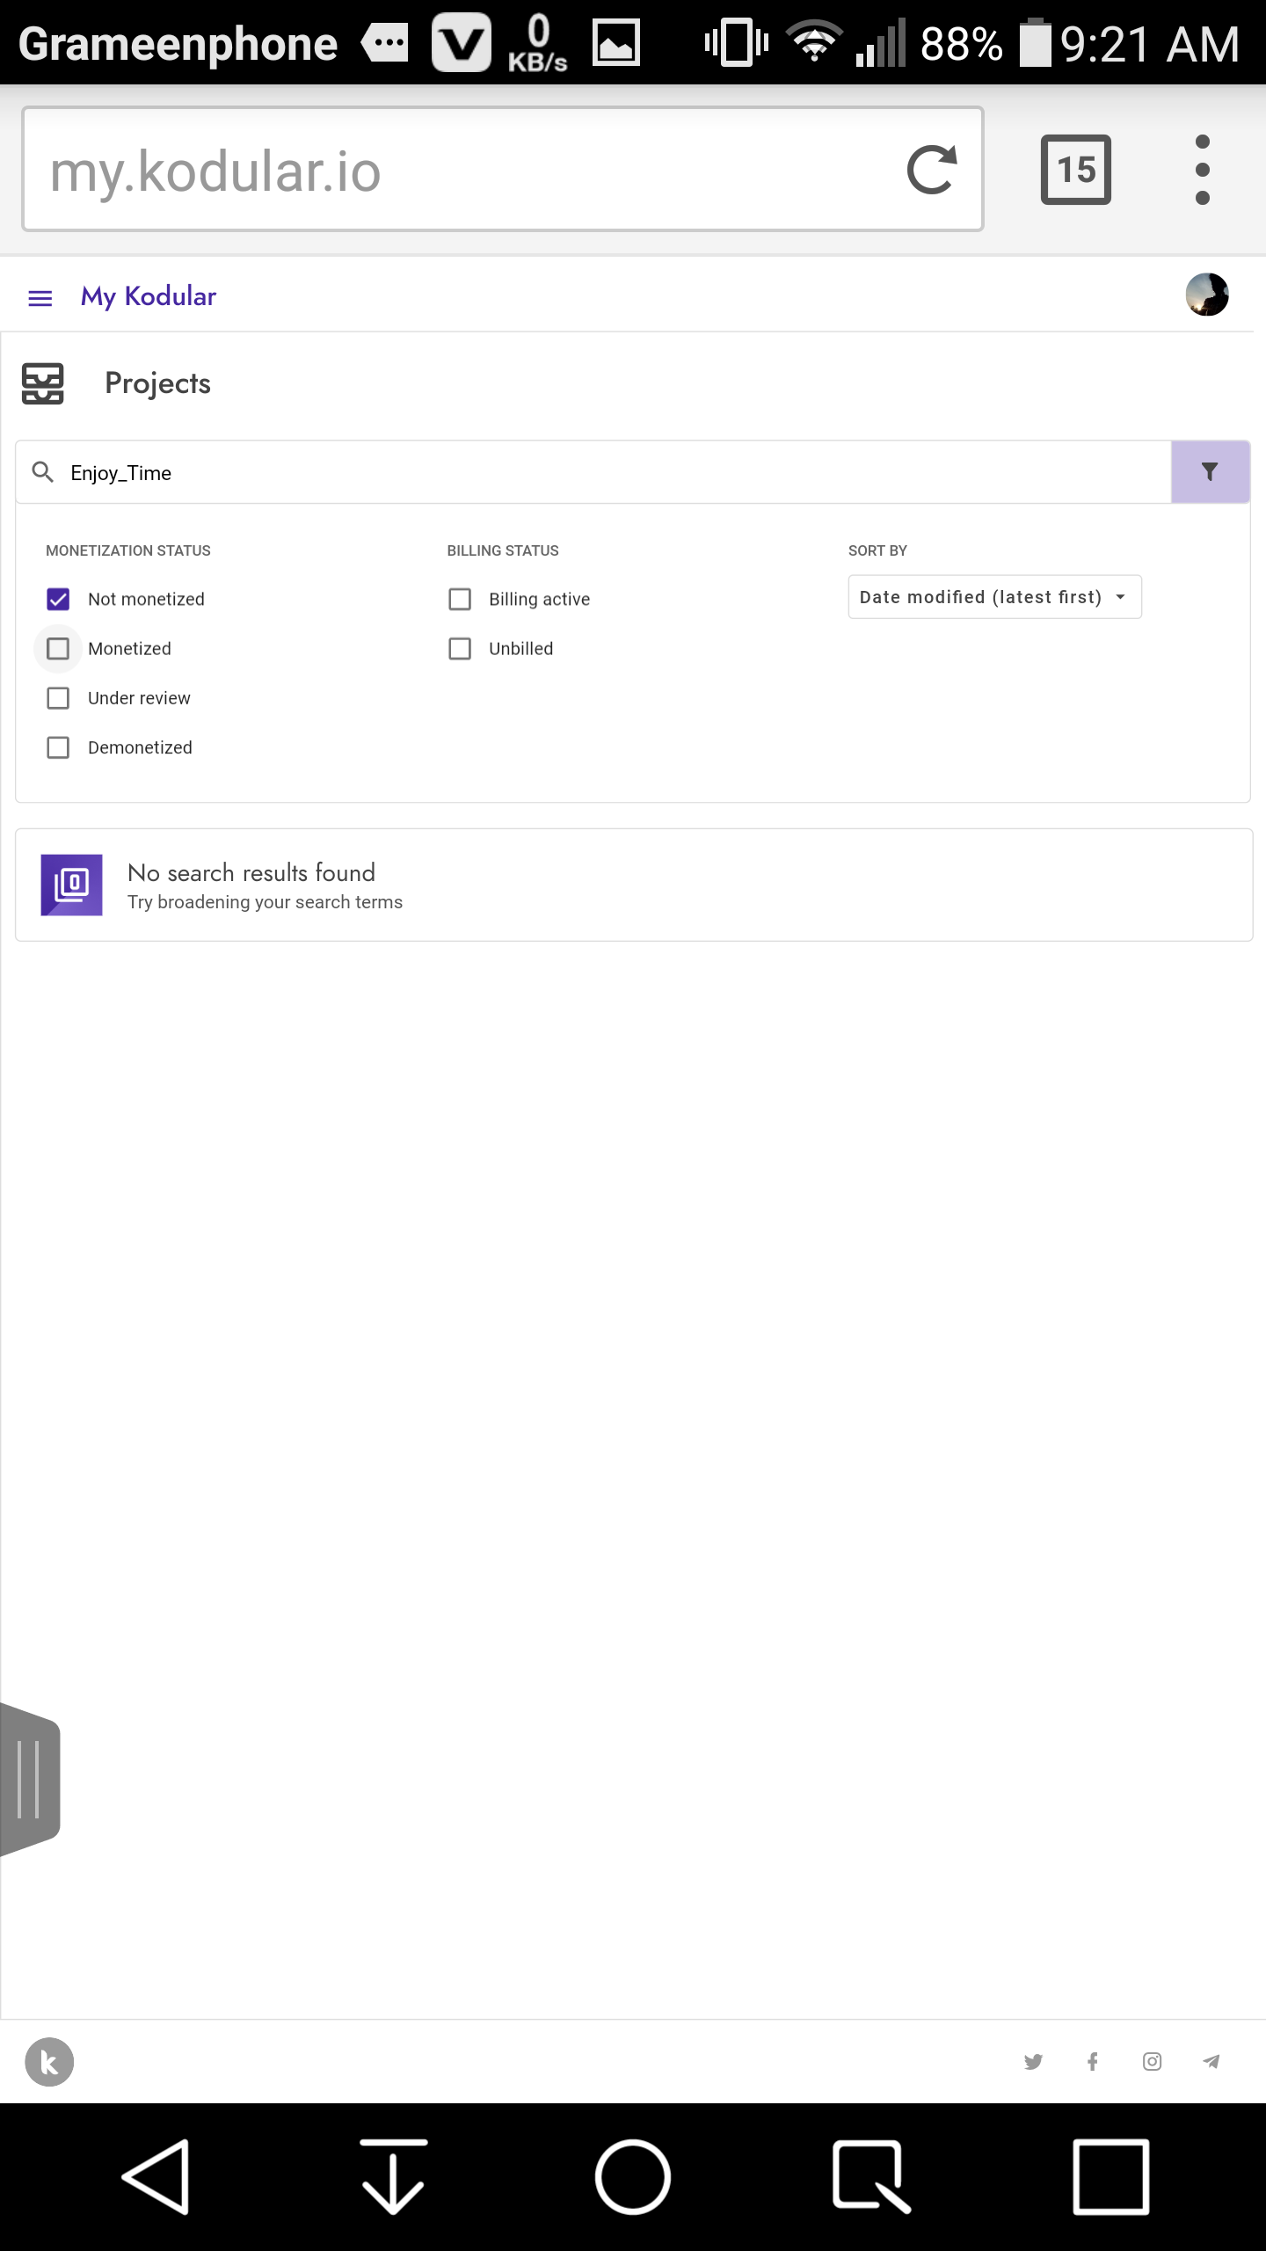Focus the Enjoy_Time project search field

click(x=593, y=472)
